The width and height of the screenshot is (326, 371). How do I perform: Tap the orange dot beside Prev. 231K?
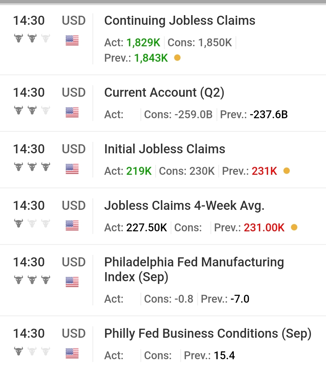pyautogui.click(x=287, y=171)
